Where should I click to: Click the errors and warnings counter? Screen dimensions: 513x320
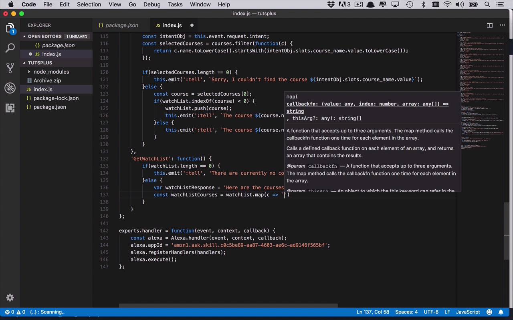pos(15,312)
